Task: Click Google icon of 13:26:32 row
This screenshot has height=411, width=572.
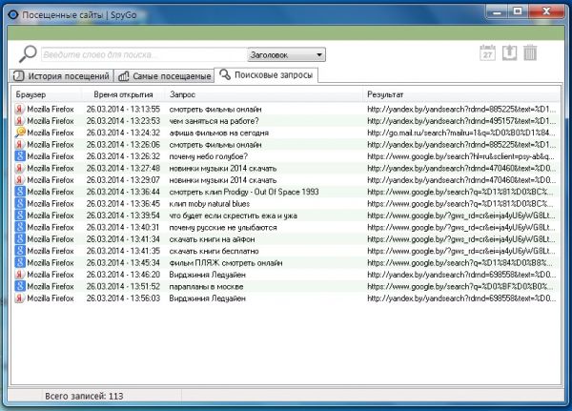Action: [x=20, y=155]
